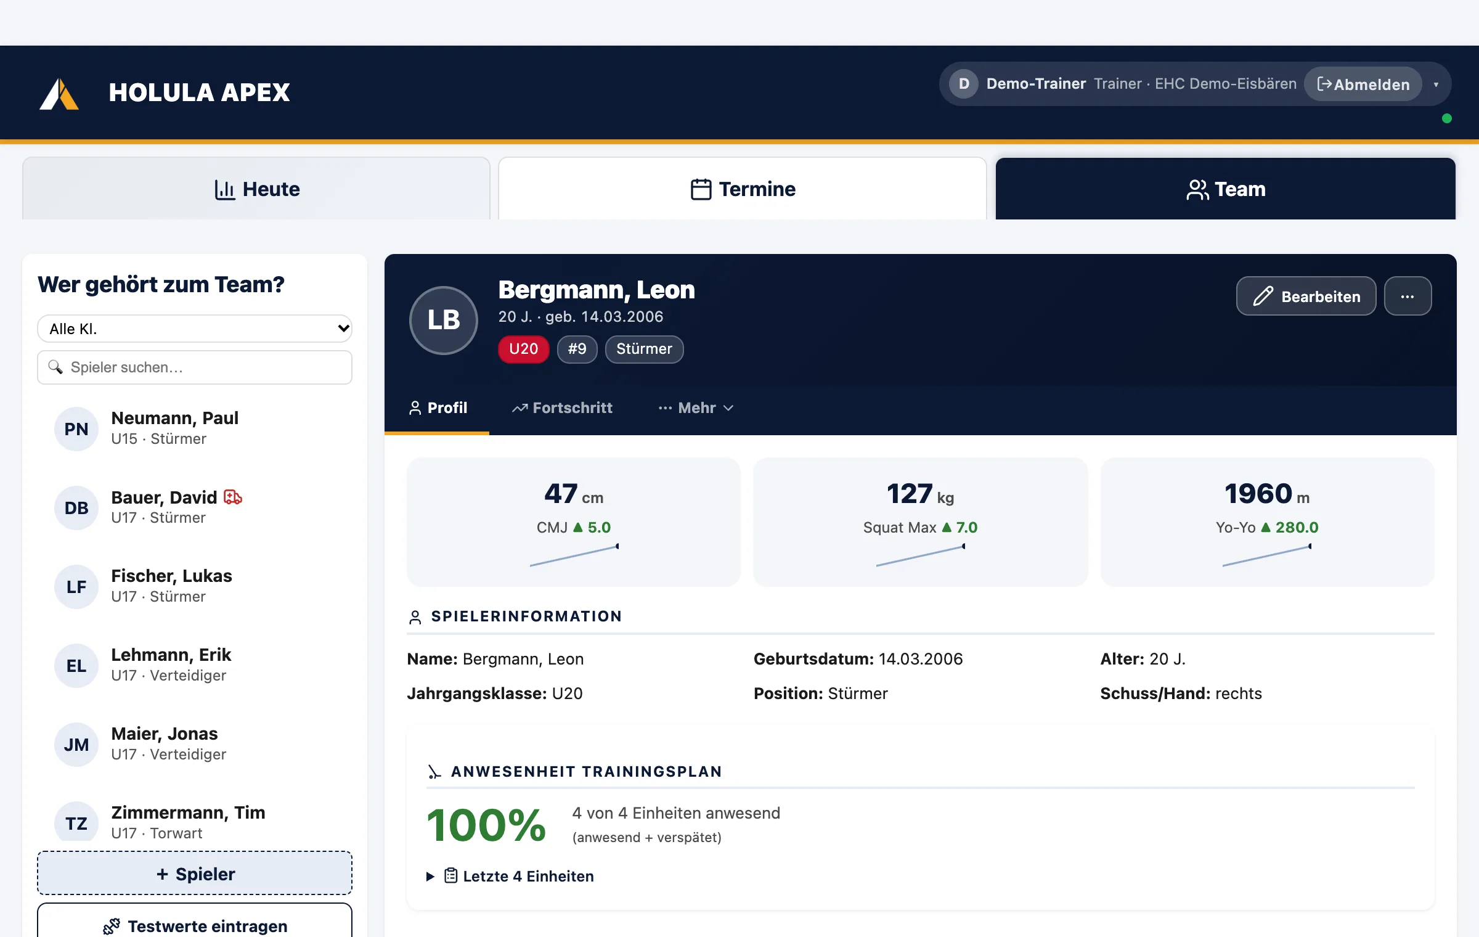The image size is (1479, 937).
Task: Open the Fortschritt sub-tab
Action: pos(562,408)
